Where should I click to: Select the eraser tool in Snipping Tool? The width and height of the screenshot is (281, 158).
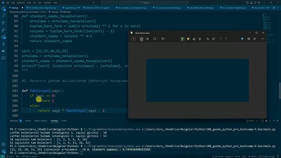[194, 39]
